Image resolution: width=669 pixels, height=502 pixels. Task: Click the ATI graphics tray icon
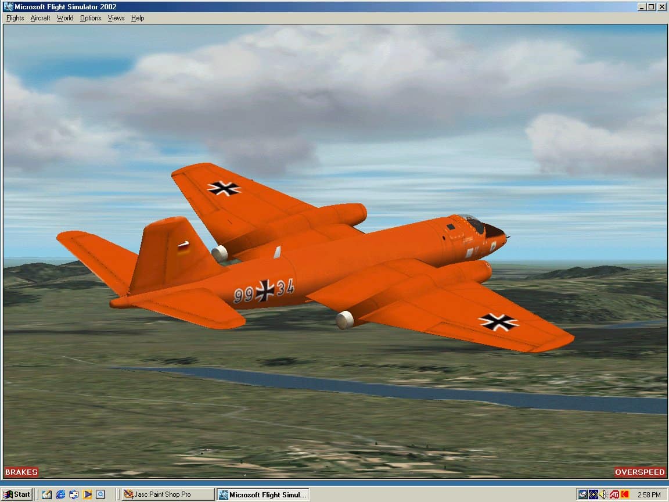[x=614, y=494]
